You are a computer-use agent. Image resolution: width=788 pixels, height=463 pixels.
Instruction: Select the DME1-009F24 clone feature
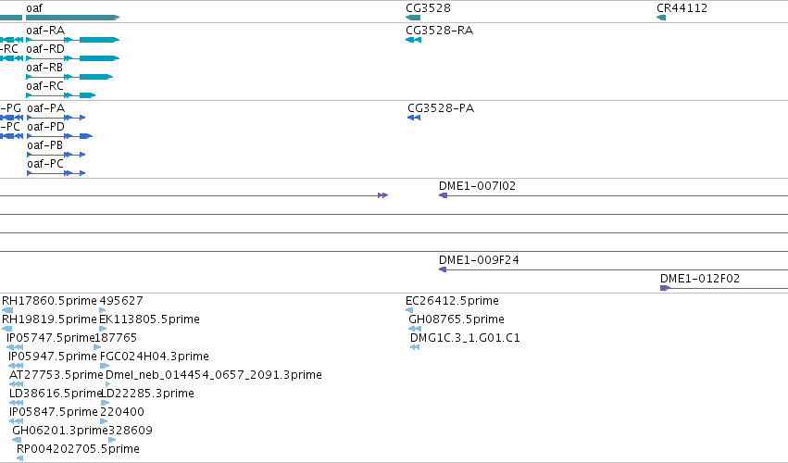613,270
